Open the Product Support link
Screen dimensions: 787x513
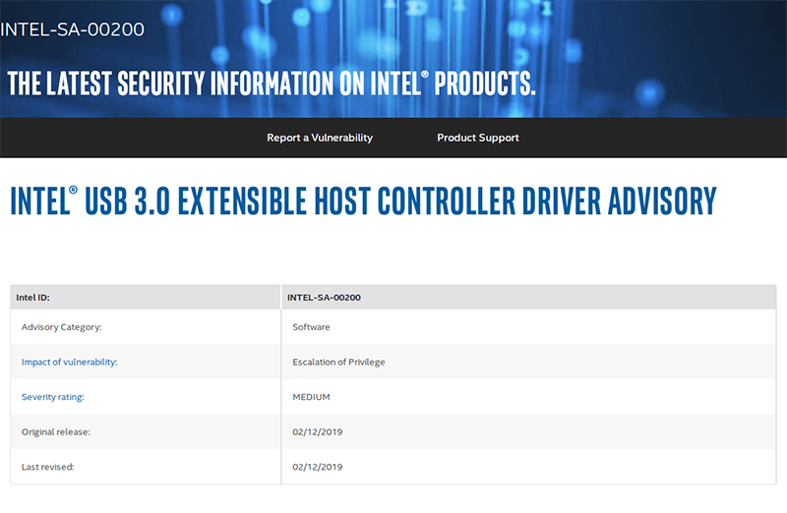478,138
